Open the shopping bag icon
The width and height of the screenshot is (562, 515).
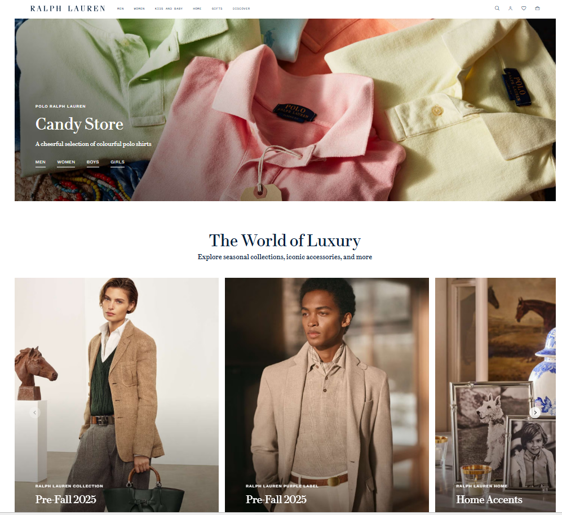tap(537, 8)
